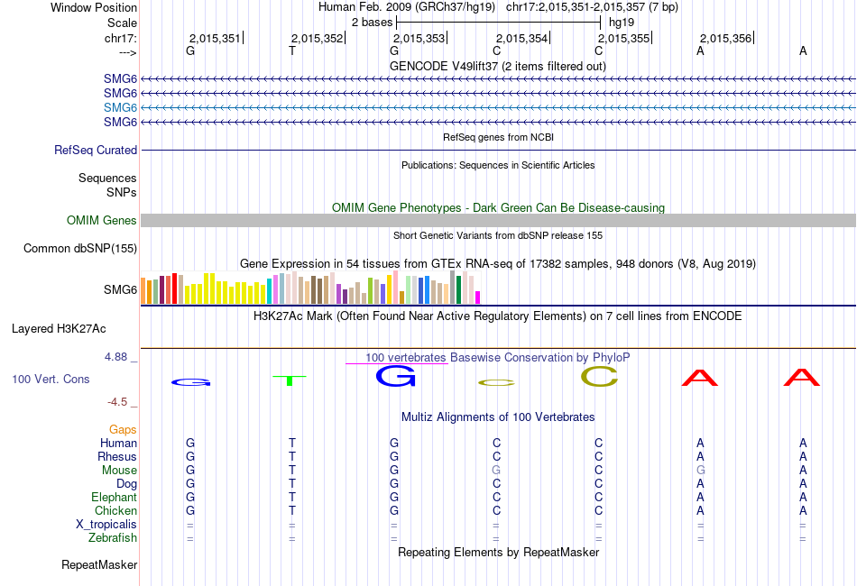Click the green T conservation logo letter
This screenshot has height=586, width=857.
pos(290,380)
